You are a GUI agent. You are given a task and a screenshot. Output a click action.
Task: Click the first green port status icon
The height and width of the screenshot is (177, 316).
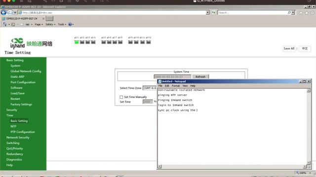(x=77, y=42)
